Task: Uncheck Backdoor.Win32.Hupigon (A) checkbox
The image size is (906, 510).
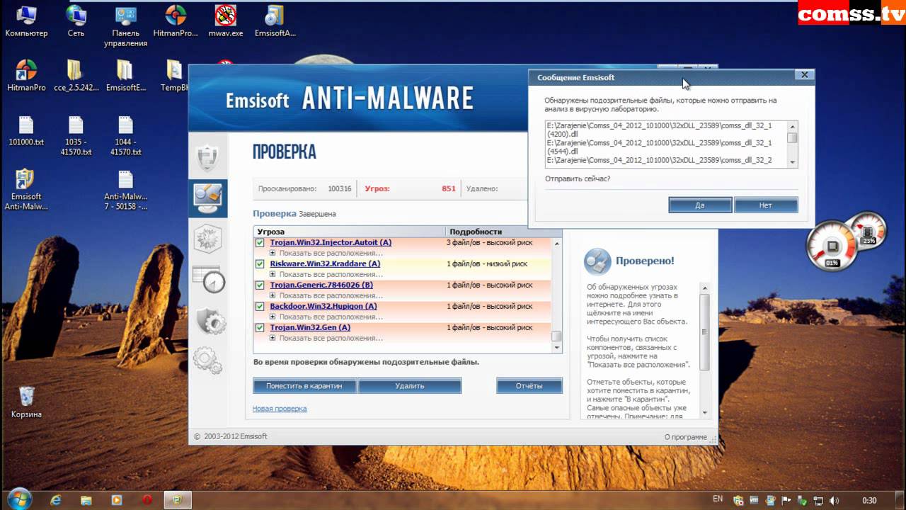Action: tap(260, 306)
